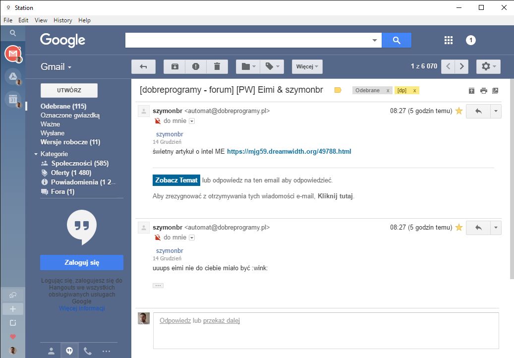Open the View menu
This screenshot has width=514, height=358.
41,20
